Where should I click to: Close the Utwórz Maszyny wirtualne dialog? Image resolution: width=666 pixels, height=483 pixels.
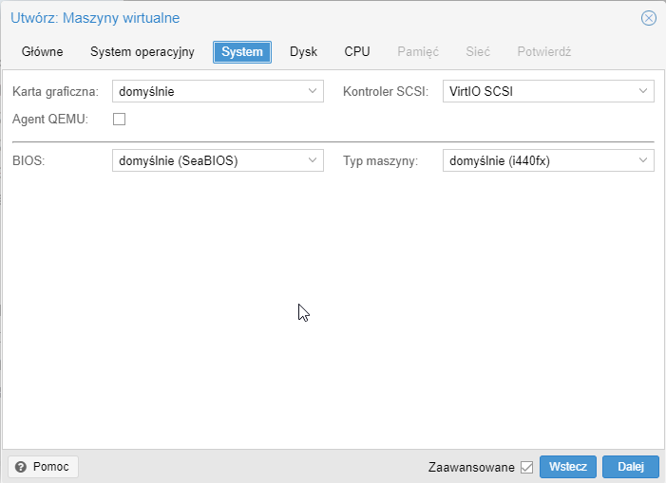pos(649,18)
